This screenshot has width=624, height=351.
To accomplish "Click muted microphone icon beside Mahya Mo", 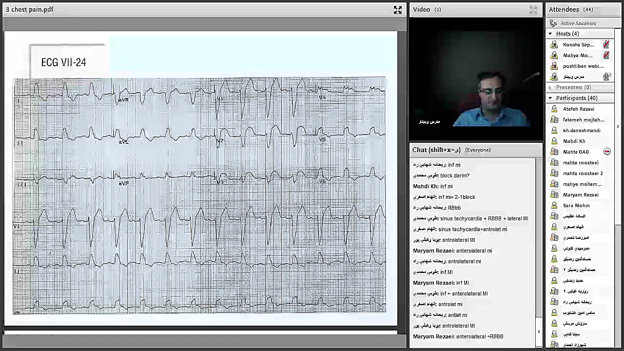I will (x=606, y=55).
